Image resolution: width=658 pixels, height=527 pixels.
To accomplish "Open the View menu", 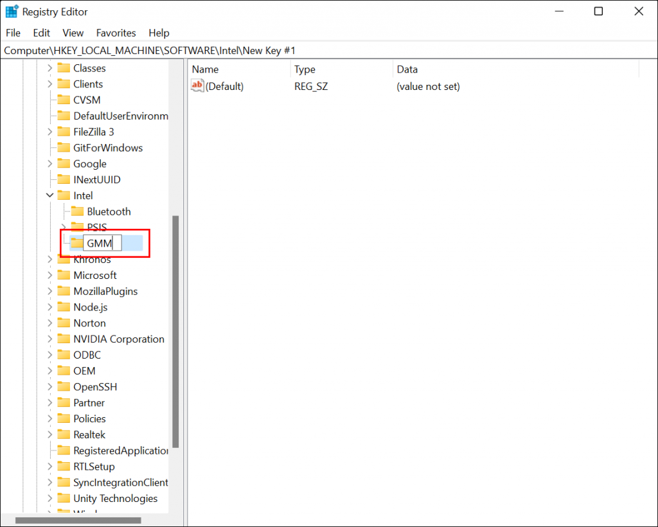I will (73, 33).
